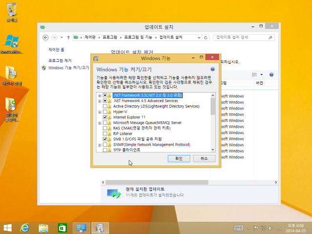Click the forward arrow in 업데이트 설치 window
The image size is (312, 234).
tap(54, 38)
